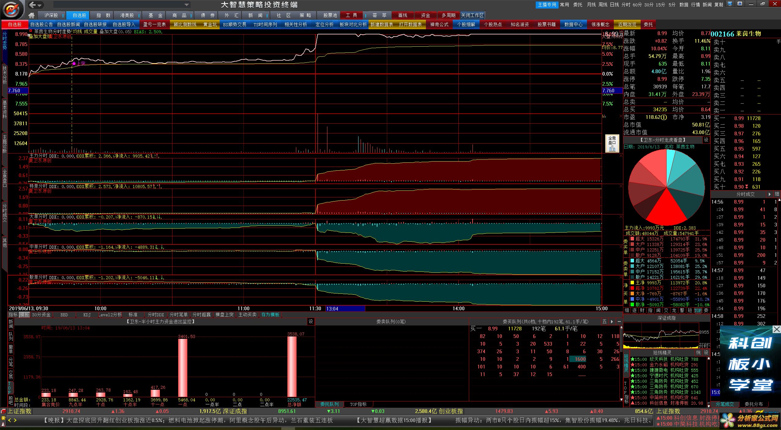The height and width of the screenshot is (430, 781).
Task: Open the 基本资料 vertical side tab
Action: [x=4, y=109]
